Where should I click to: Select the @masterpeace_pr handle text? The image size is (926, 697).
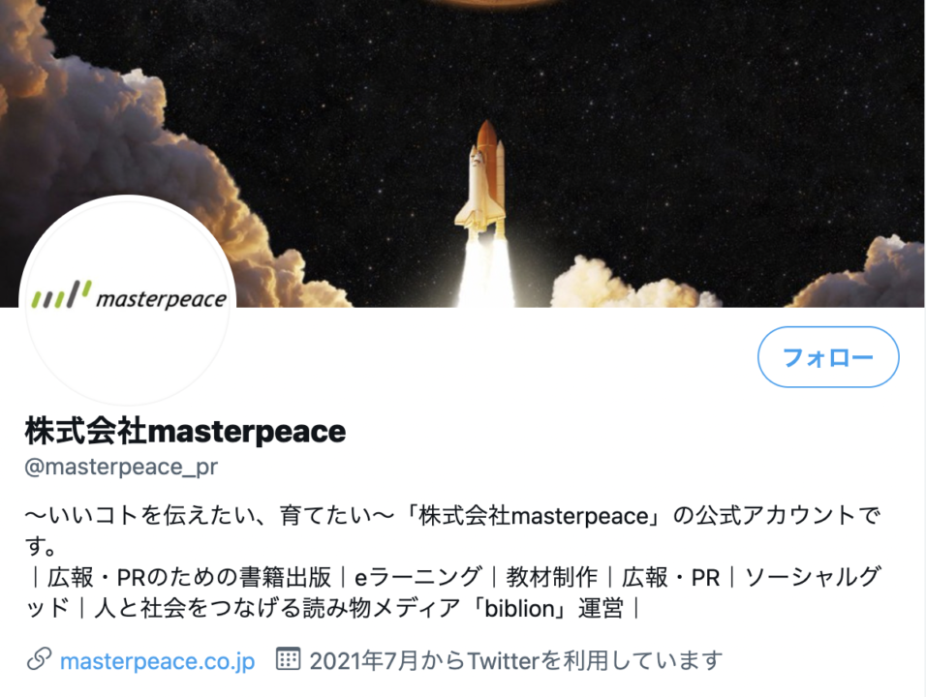tap(121, 467)
